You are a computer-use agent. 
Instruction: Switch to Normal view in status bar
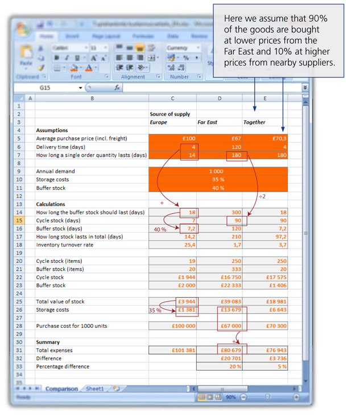pos(201,397)
